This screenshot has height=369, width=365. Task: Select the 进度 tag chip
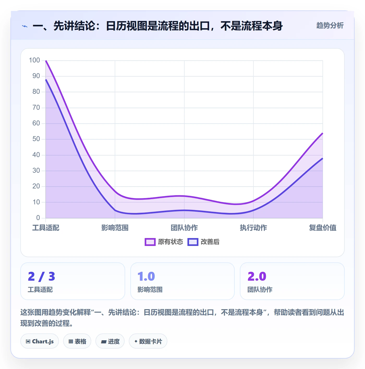[x=110, y=341]
